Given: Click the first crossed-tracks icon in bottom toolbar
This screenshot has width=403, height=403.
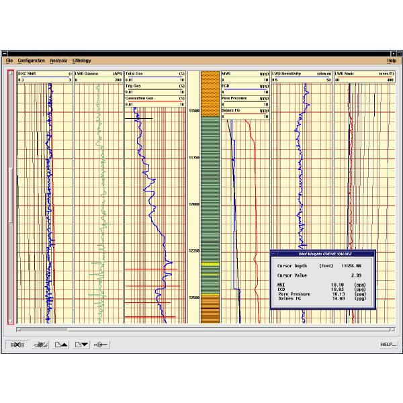Looking at the screenshot, I should pyautogui.click(x=18, y=345).
